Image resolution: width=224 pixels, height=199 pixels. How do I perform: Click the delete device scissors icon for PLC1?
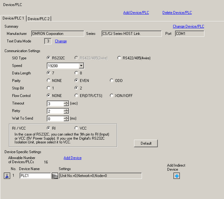point(7,176)
